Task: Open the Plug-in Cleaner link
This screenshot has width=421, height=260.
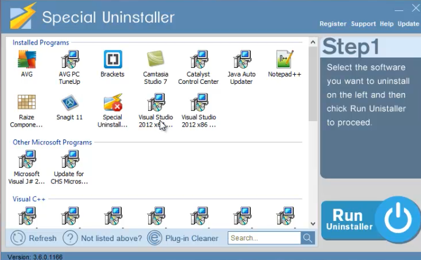Action: tap(192, 238)
